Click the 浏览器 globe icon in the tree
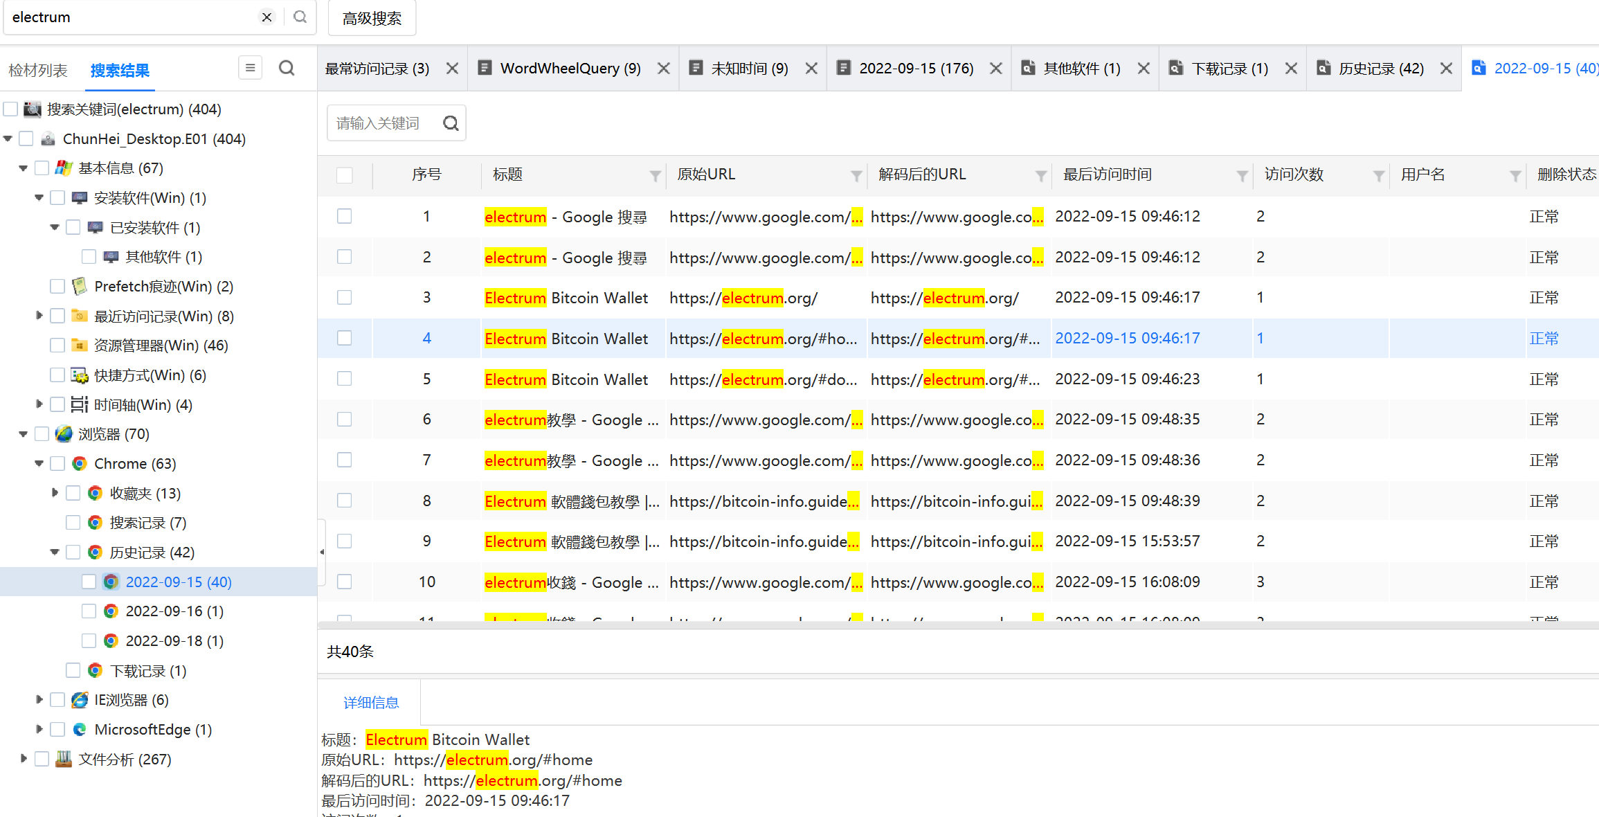This screenshot has width=1599, height=817. coord(64,434)
